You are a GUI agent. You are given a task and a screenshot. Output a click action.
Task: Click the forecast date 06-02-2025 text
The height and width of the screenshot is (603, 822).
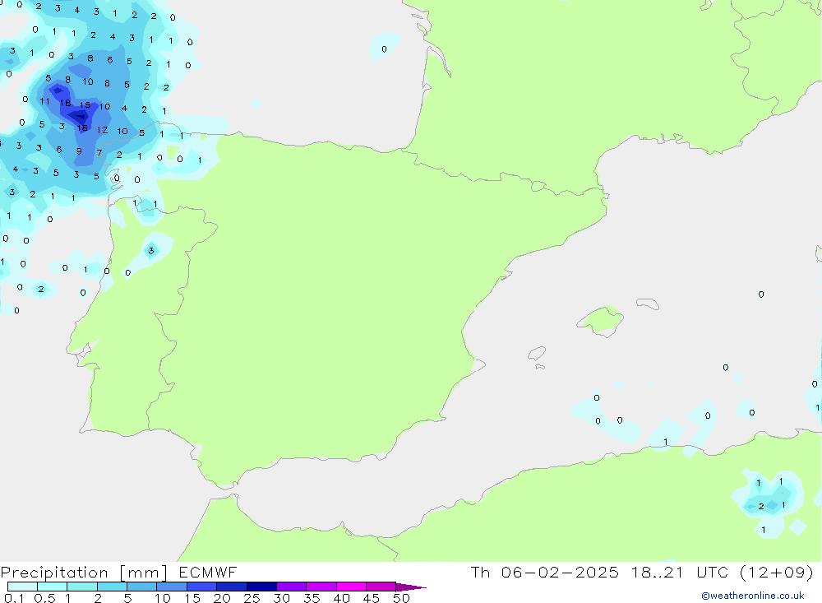click(560, 573)
